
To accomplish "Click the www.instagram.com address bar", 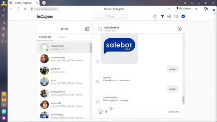I will (x=46, y=9).
